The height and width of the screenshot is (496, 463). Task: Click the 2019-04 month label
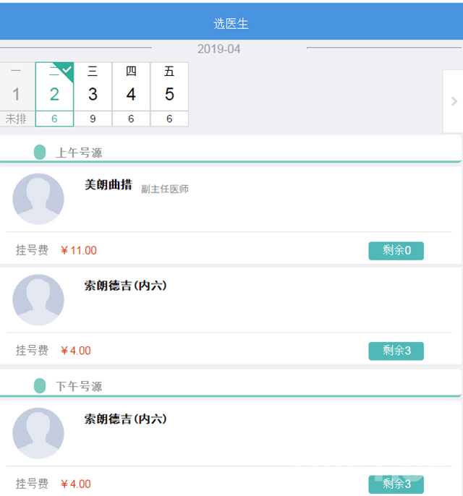click(x=218, y=49)
